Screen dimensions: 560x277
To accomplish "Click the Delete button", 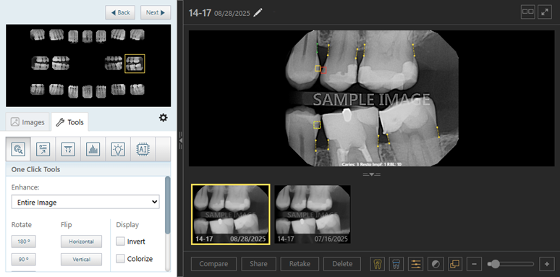I will [342, 264].
